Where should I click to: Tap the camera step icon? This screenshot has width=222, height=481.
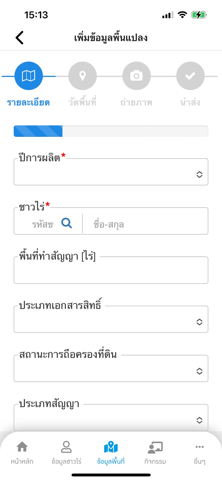pyautogui.click(x=137, y=76)
